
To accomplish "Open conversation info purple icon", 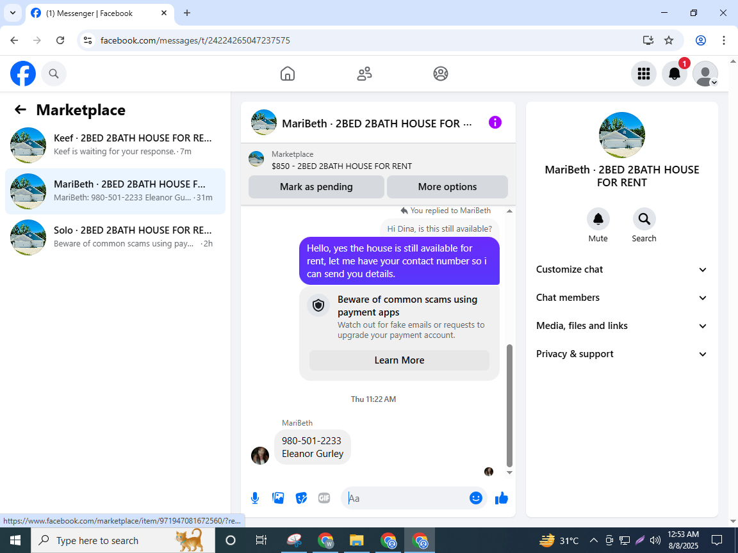I will [x=495, y=123].
